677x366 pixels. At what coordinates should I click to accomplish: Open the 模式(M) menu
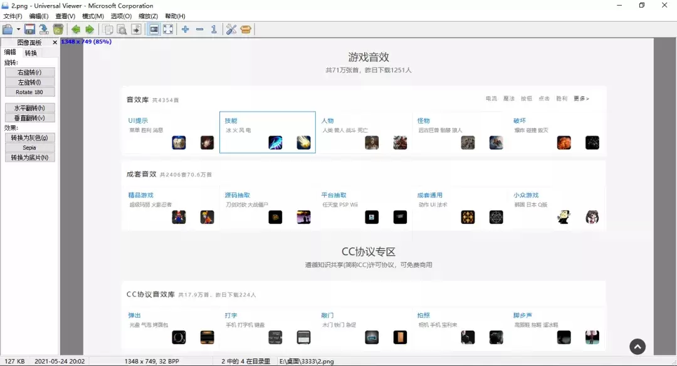pos(93,16)
